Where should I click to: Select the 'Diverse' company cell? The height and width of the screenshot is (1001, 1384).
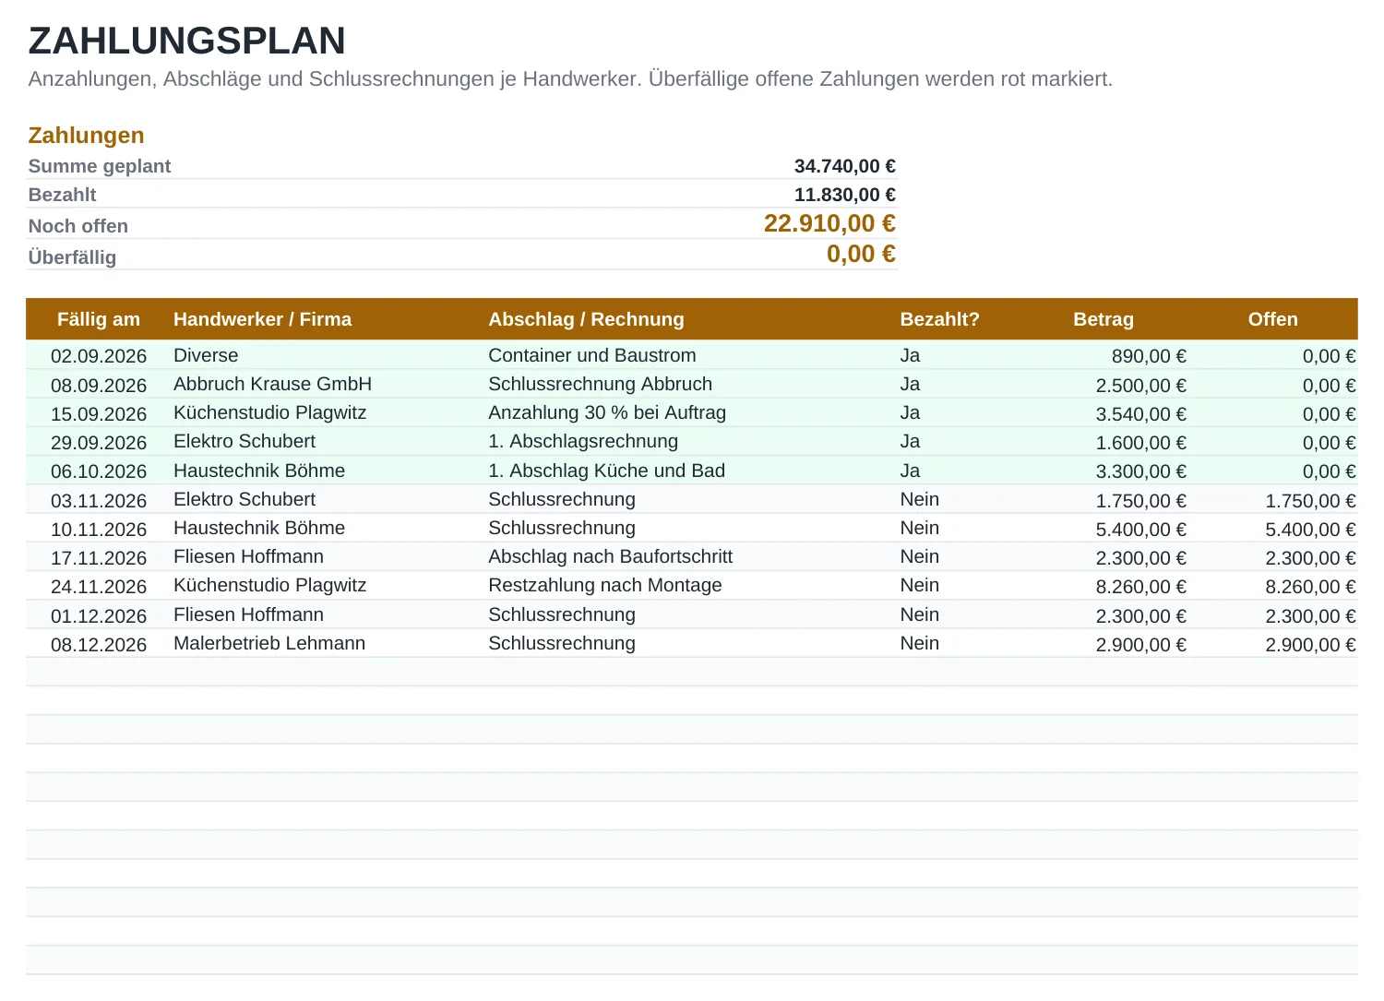[206, 355]
